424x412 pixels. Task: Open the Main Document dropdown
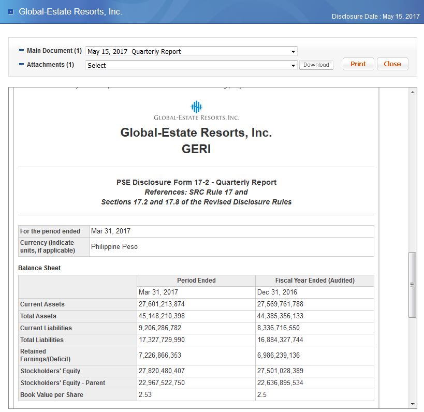[192, 51]
